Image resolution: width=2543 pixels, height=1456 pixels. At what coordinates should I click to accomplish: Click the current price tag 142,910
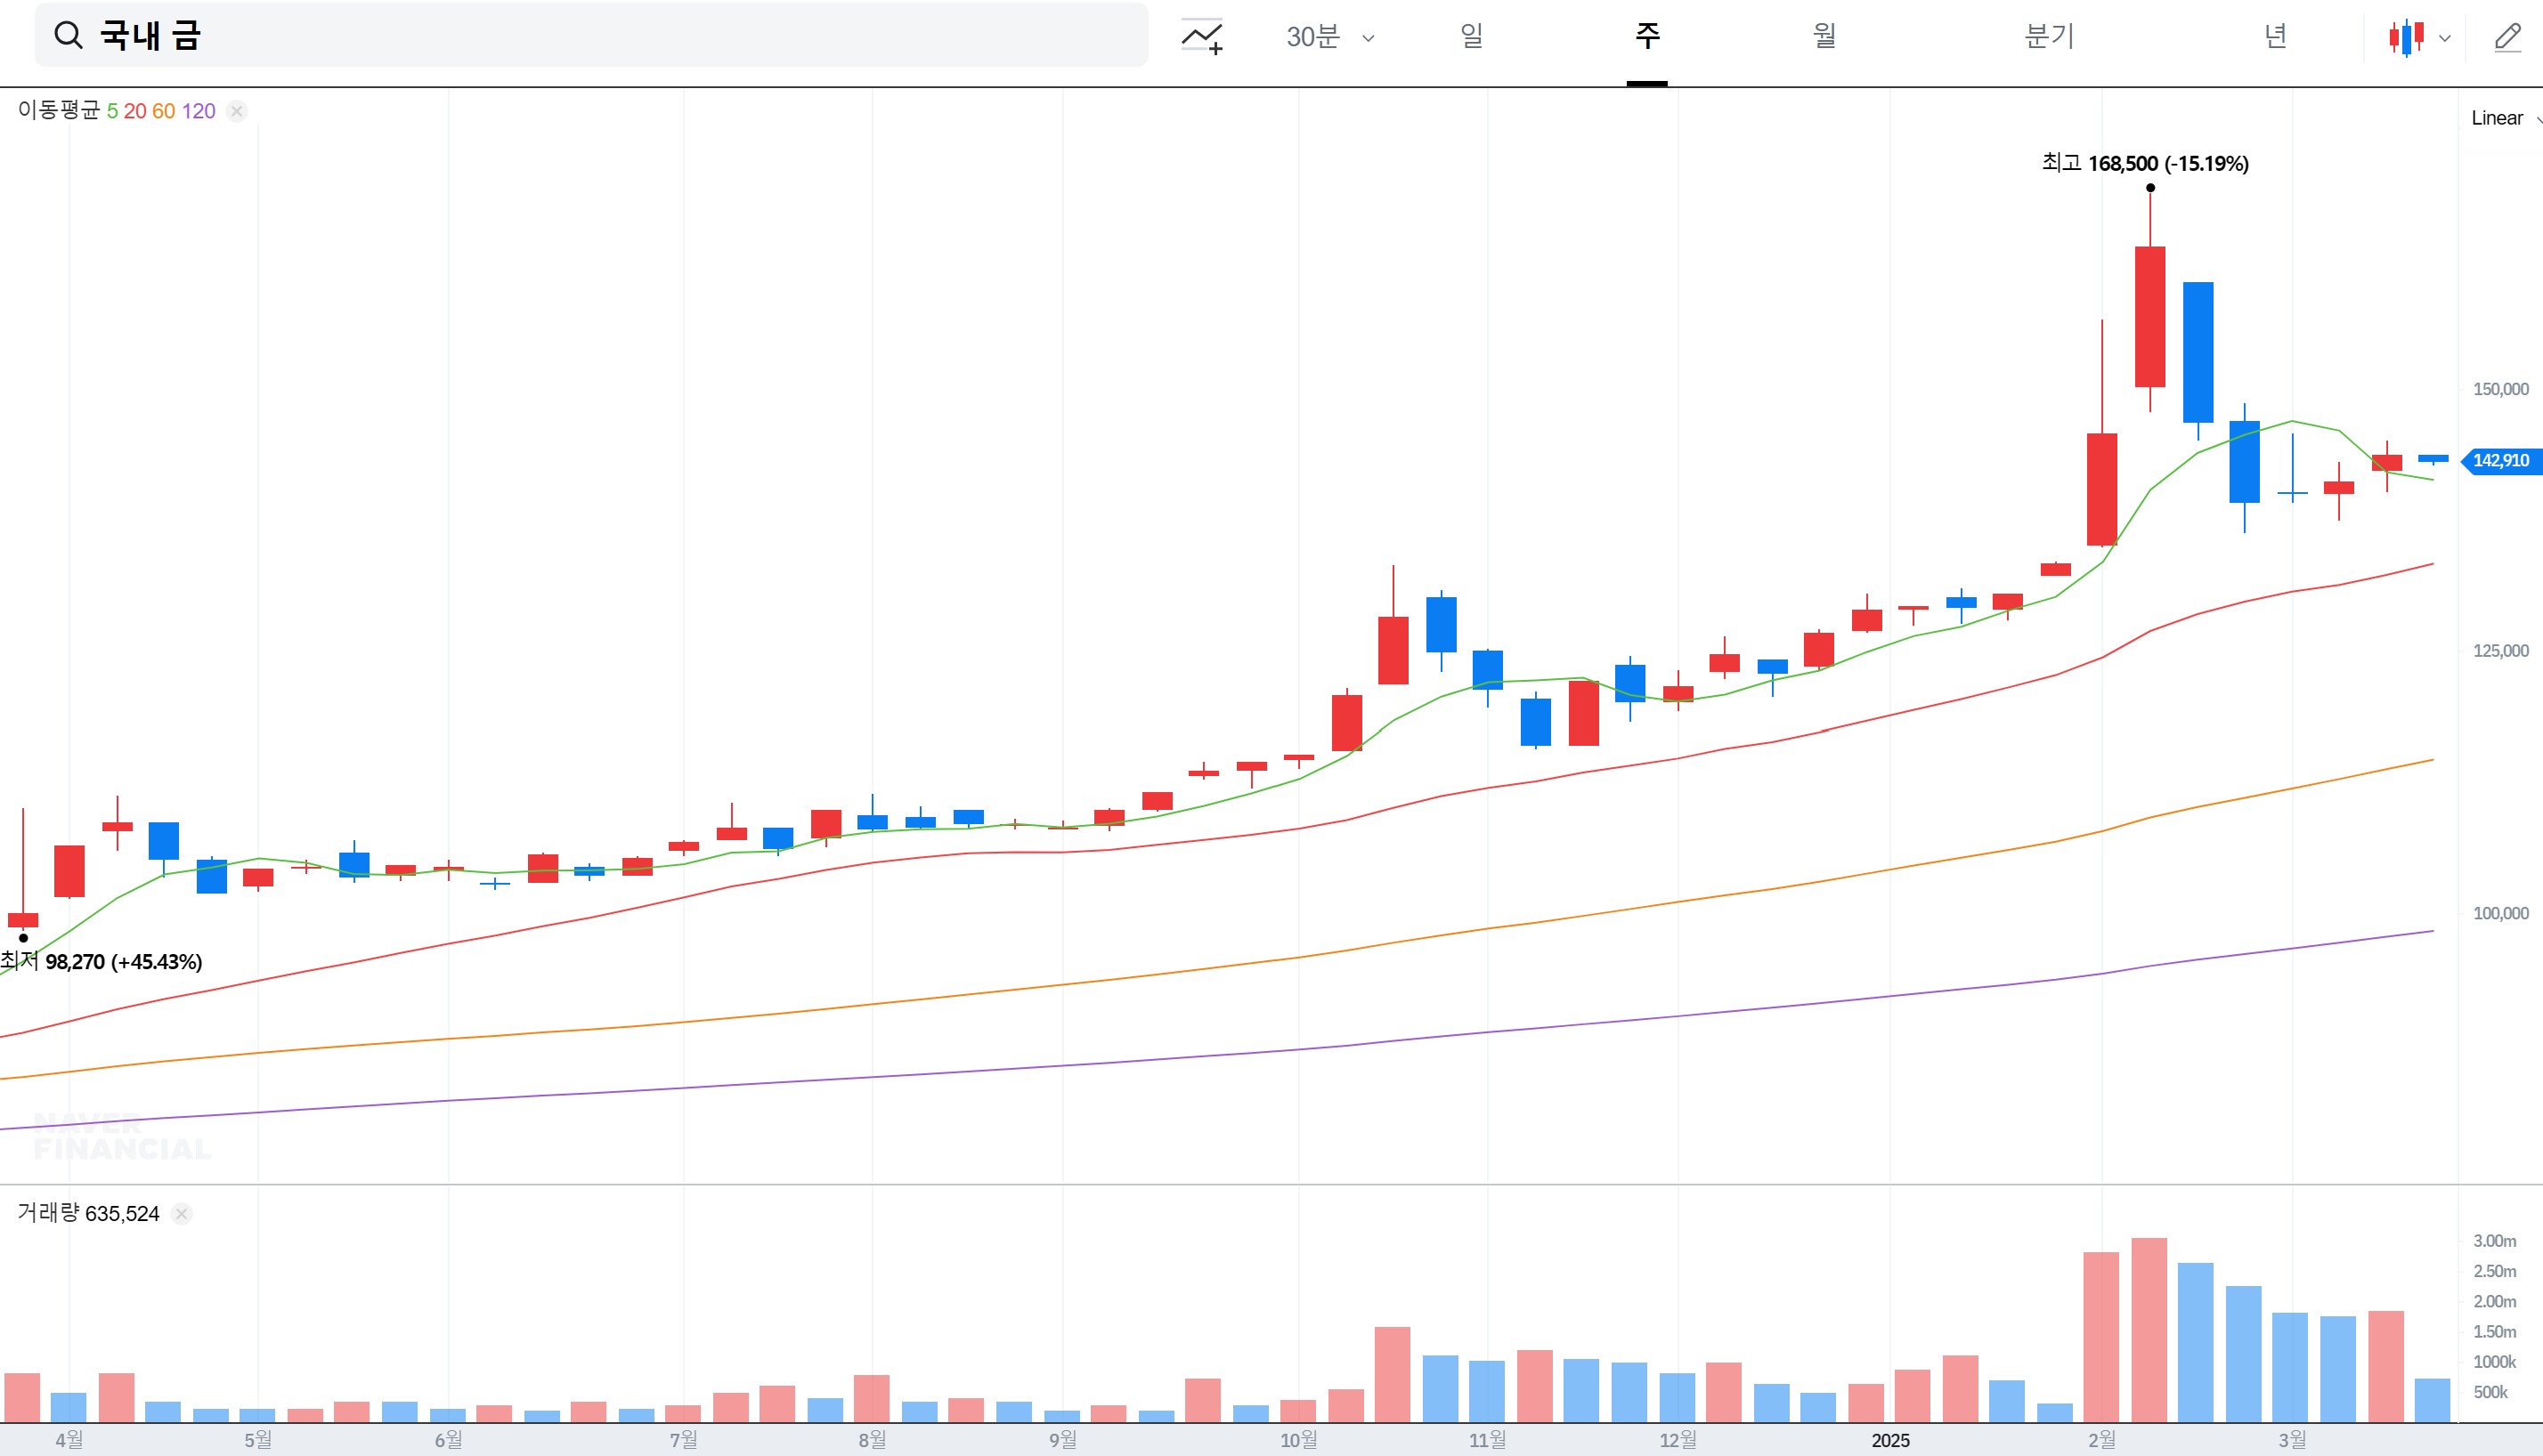tap(2500, 461)
